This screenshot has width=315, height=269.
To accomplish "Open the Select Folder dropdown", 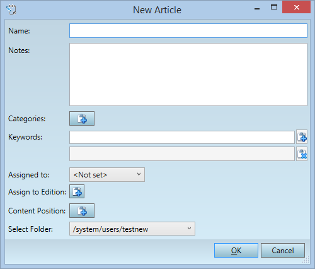I will (132, 229).
